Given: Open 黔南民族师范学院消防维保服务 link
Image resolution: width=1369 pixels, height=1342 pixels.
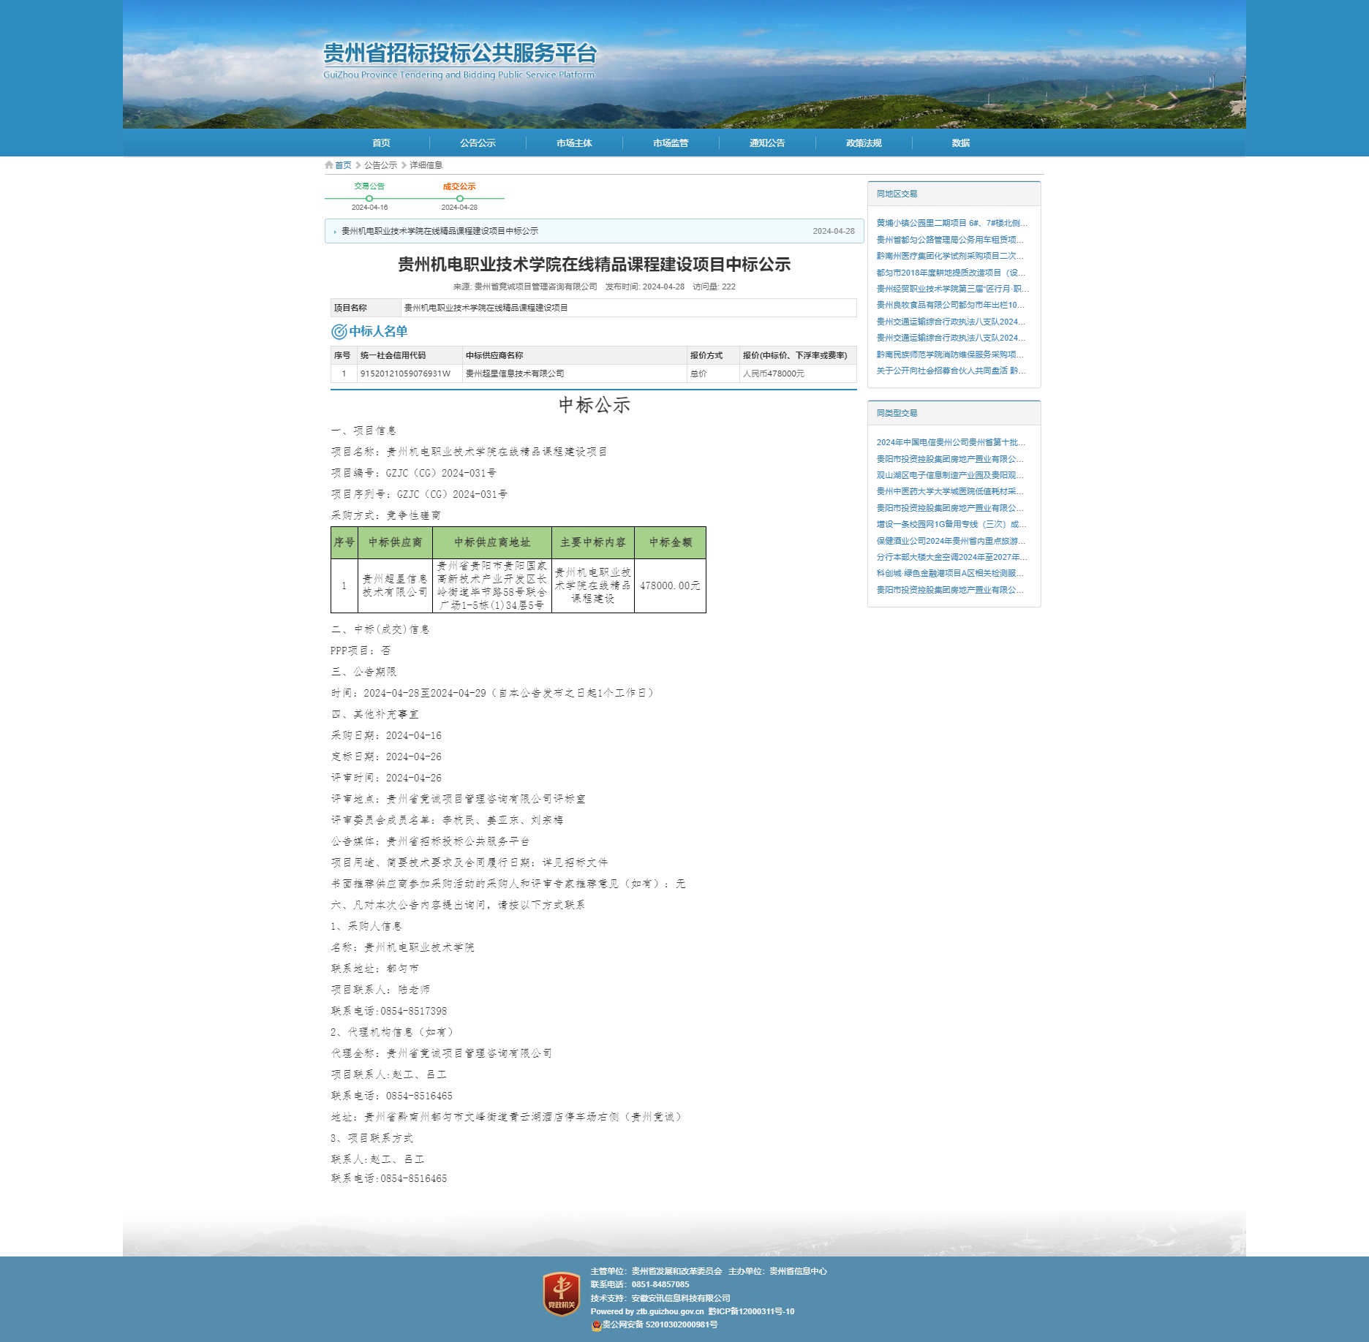Looking at the screenshot, I should point(950,355).
